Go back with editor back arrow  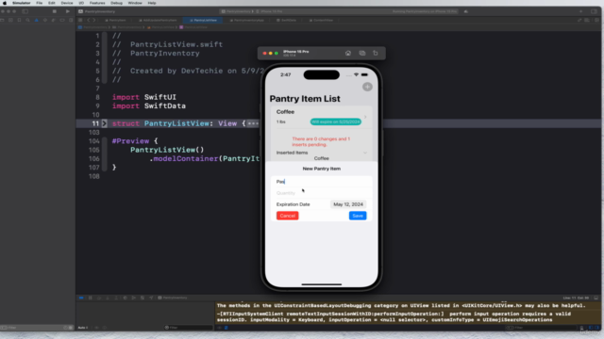click(x=89, y=20)
